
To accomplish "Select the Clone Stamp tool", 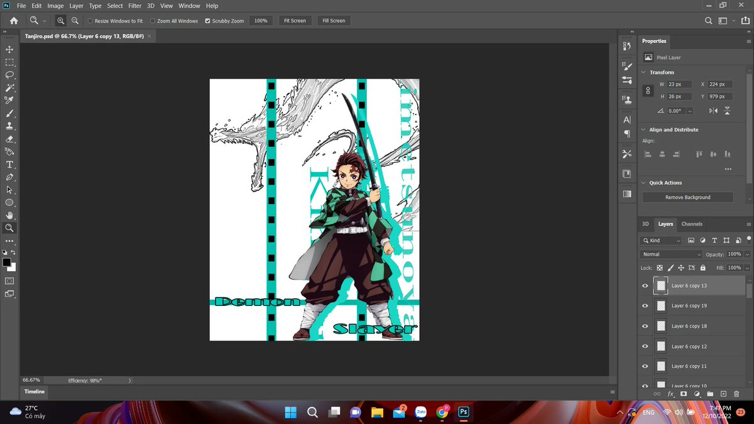I will [x=9, y=126].
